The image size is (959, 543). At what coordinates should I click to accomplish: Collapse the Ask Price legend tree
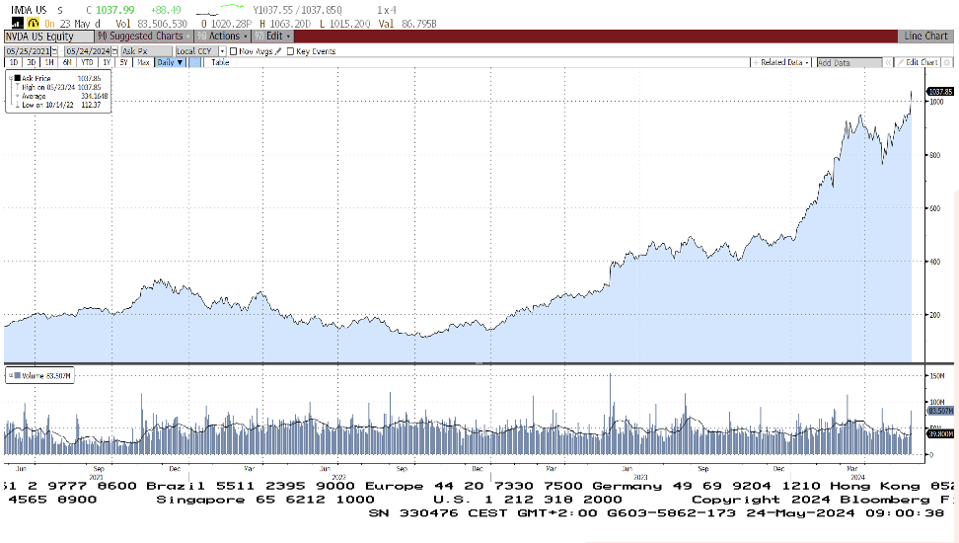(x=11, y=78)
